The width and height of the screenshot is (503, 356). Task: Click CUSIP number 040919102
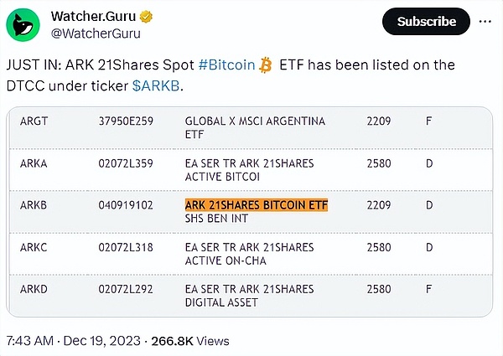126,205
